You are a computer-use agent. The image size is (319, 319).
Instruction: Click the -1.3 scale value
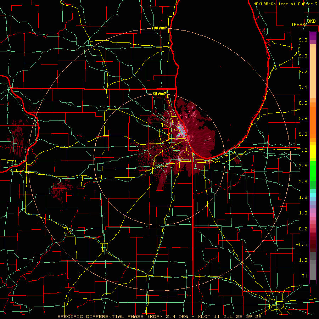[302, 260]
